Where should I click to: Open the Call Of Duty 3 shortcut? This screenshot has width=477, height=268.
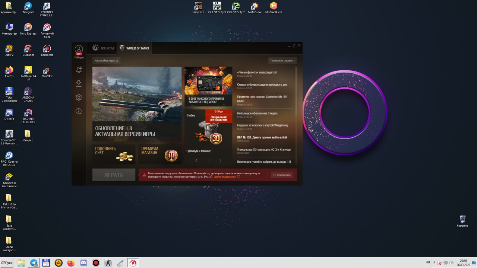[217, 7]
